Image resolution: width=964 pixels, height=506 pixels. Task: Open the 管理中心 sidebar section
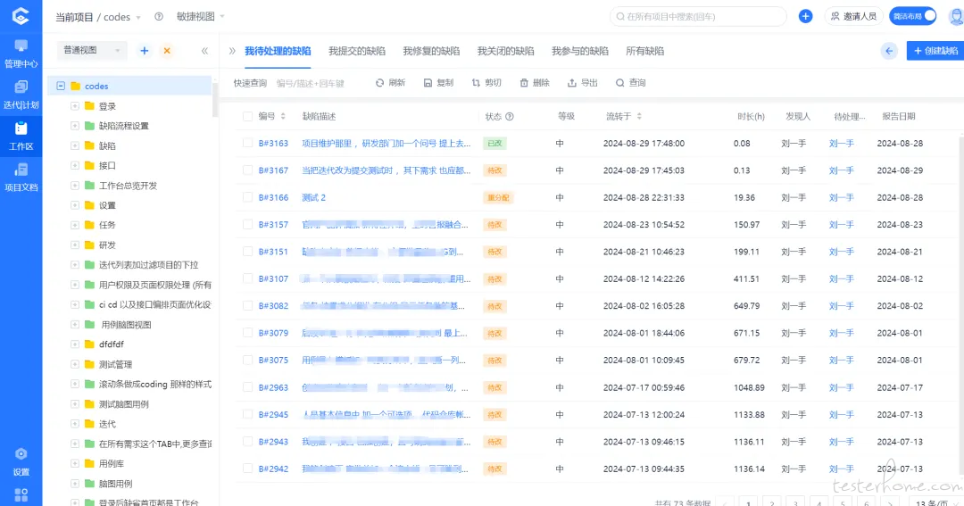pyautogui.click(x=21, y=54)
